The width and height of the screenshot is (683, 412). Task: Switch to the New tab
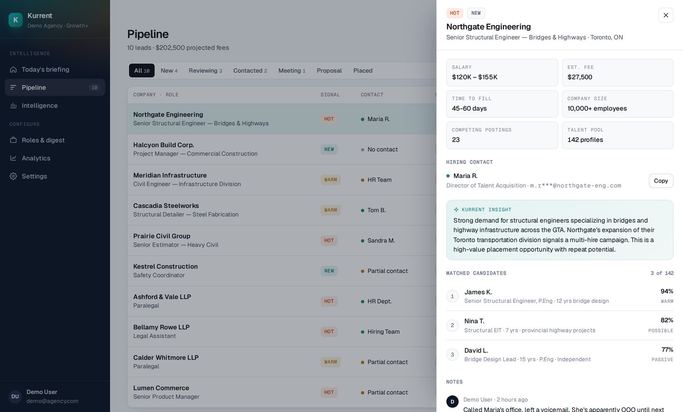pyautogui.click(x=169, y=71)
